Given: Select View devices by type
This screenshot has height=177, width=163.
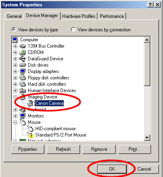Looking at the screenshot, I should click(35, 30).
